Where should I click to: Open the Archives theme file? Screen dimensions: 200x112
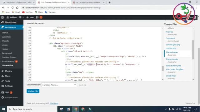[169, 32]
